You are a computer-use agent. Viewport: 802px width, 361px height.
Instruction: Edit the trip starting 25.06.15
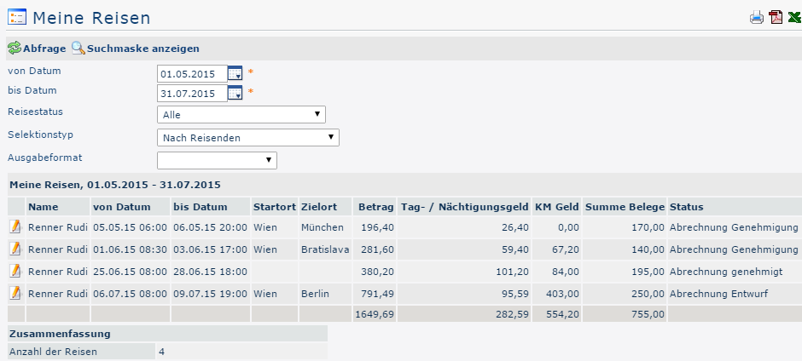(x=15, y=271)
